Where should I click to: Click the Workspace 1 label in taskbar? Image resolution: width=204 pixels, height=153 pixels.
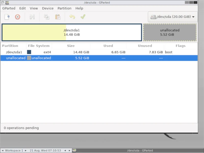pyautogui.click(x=14, y=150)
